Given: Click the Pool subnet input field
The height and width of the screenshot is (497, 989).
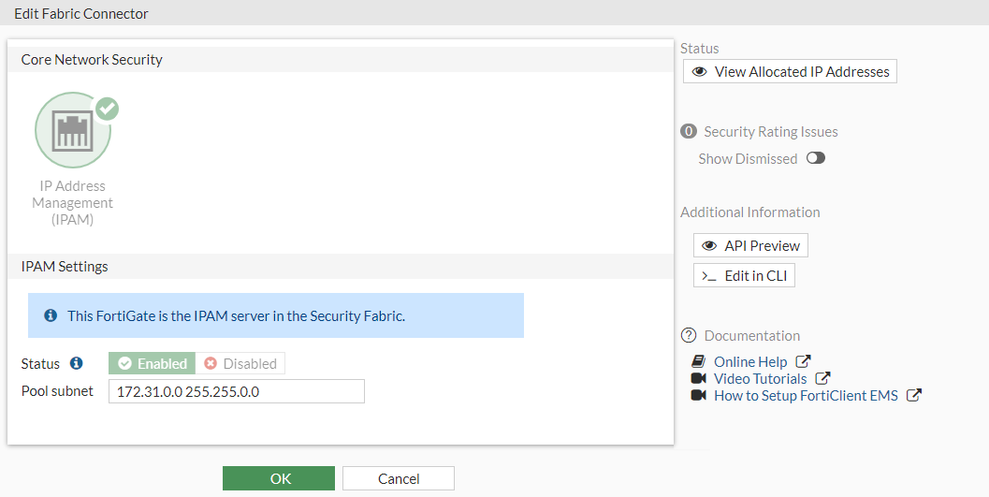Looking at the screenshot, I should (x=236, y=391).
